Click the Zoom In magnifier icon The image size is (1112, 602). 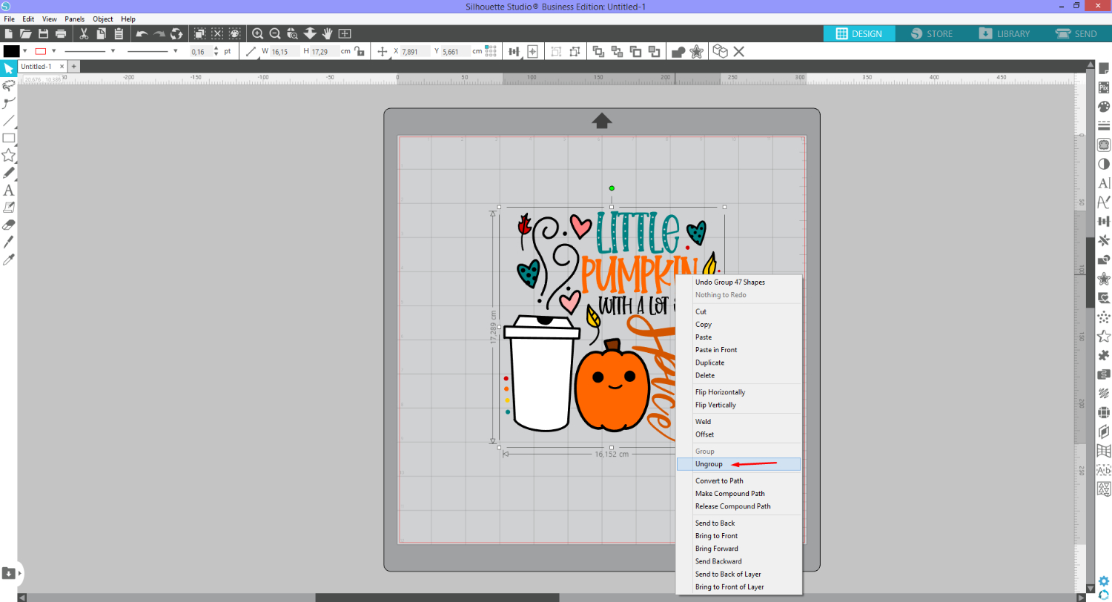click(257, 34)
